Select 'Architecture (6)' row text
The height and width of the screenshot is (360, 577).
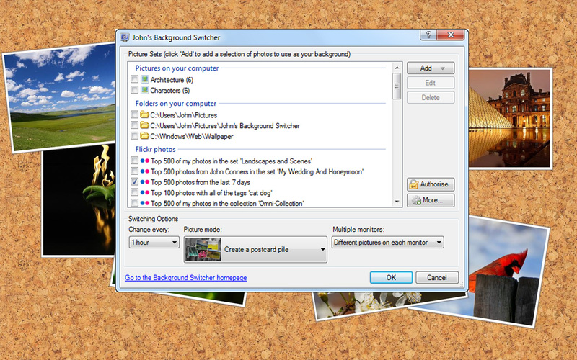coord(172,80)
